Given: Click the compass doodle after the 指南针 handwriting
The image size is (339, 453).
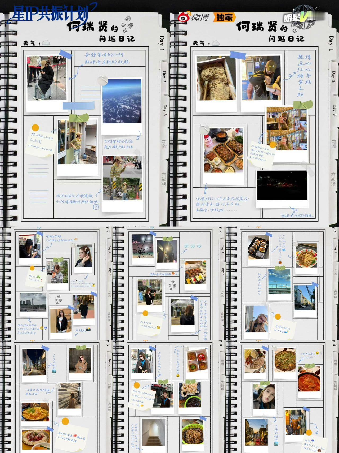Looking at the screenshot, I should 96,207.
